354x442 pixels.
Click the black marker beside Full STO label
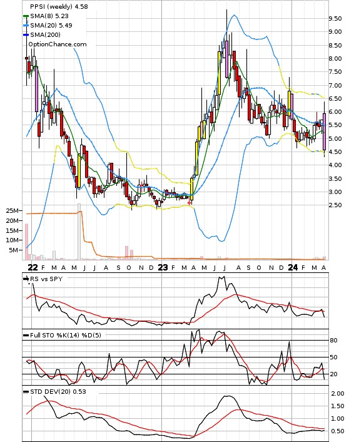click(x=26, y=335)
